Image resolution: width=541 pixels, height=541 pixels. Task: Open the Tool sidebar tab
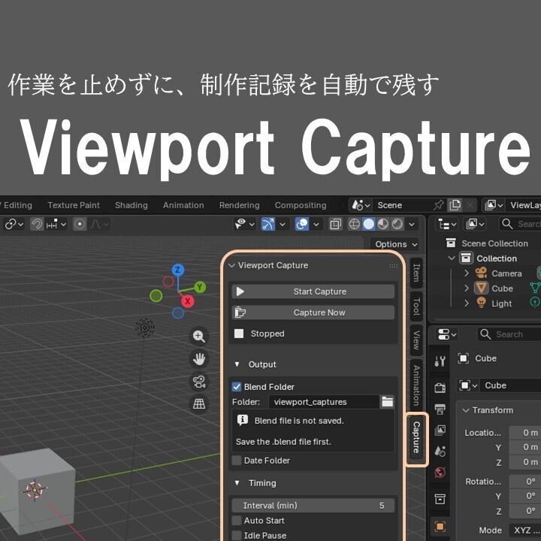pos(416,307)
